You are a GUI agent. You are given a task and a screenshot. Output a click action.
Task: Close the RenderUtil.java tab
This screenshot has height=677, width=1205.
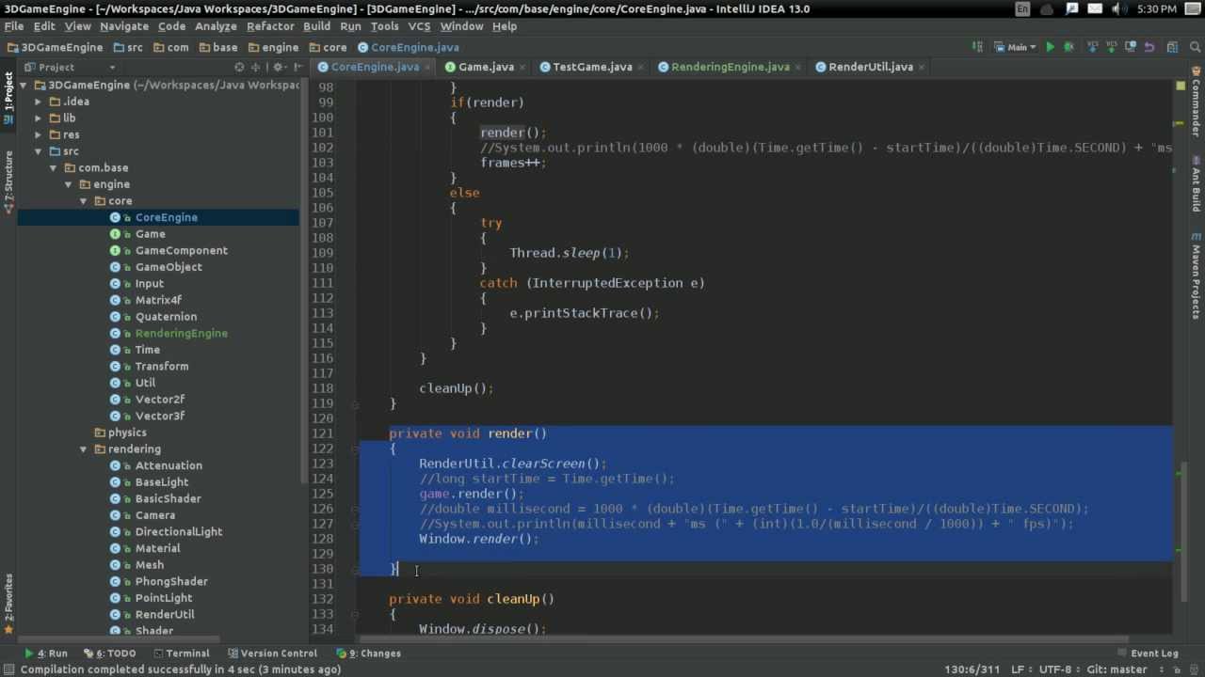[923, 67]
